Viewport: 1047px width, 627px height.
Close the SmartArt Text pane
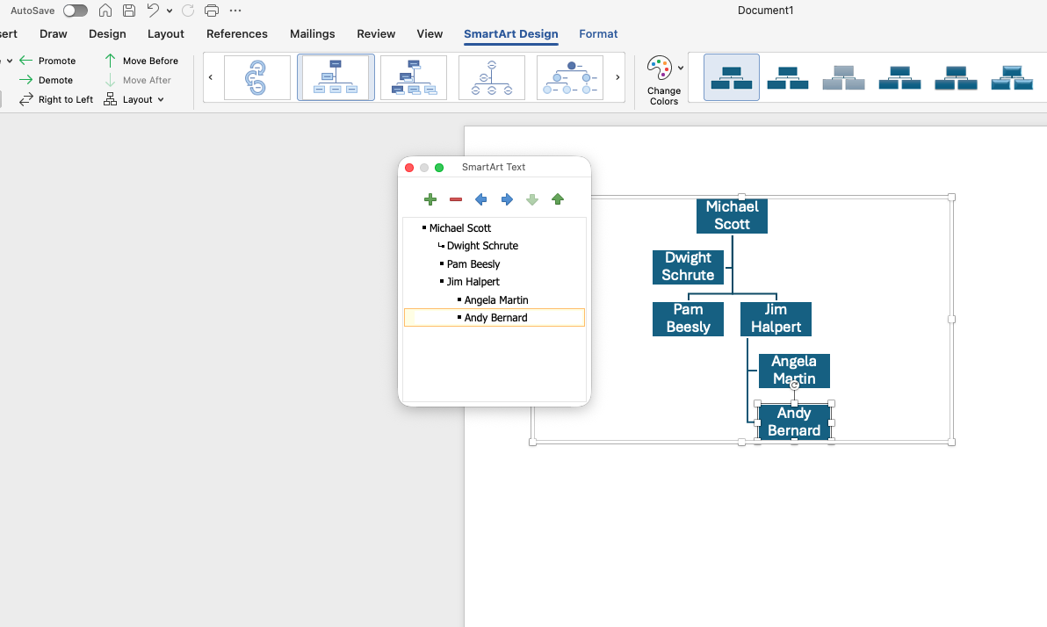tap(409, 168)
